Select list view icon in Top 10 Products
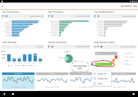This screenshot has height=97, width=138. pos(52,16)
